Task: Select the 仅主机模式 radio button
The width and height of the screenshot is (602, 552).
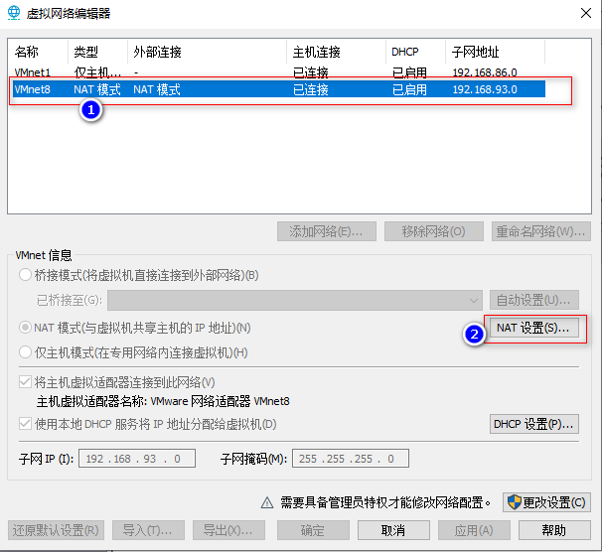Action: coord(26,352)
